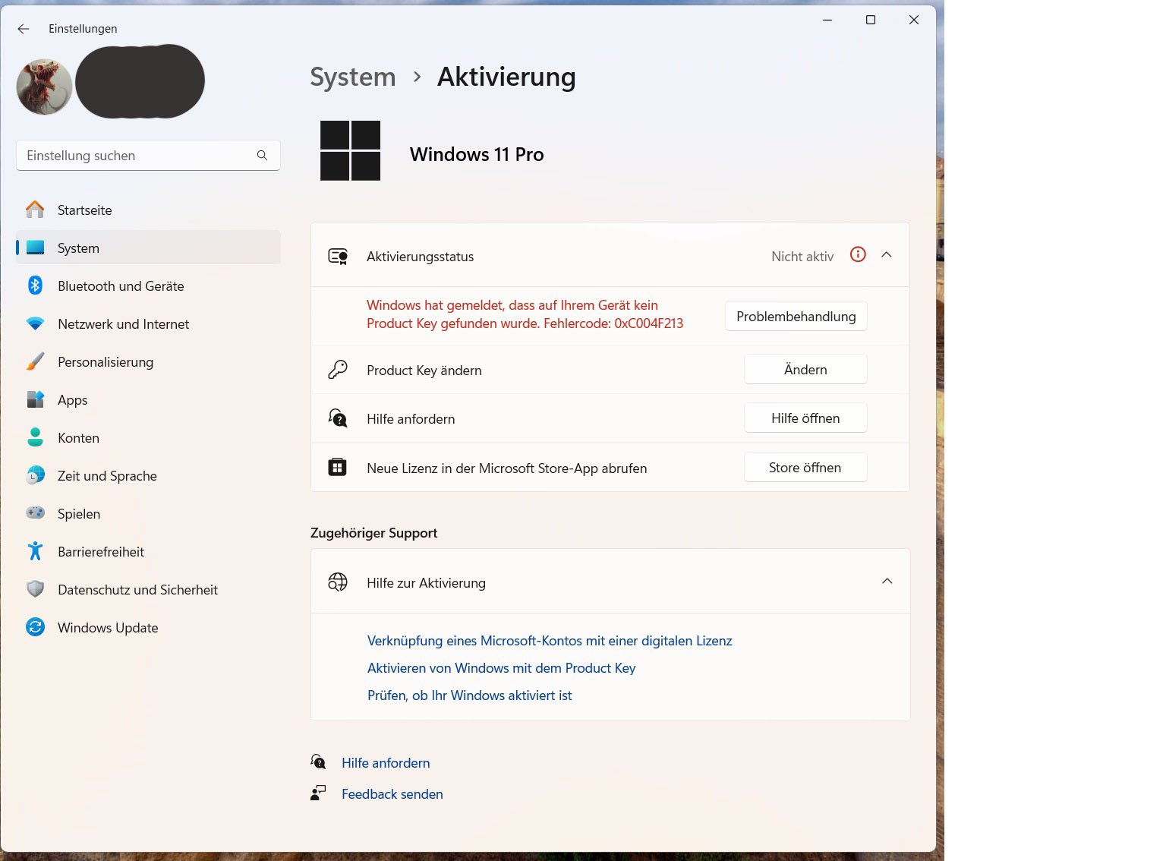The width and height of the screenshot is (1166, 861).
Task: Click the Windows Update refresh icon
Action: tap(35, 627)
